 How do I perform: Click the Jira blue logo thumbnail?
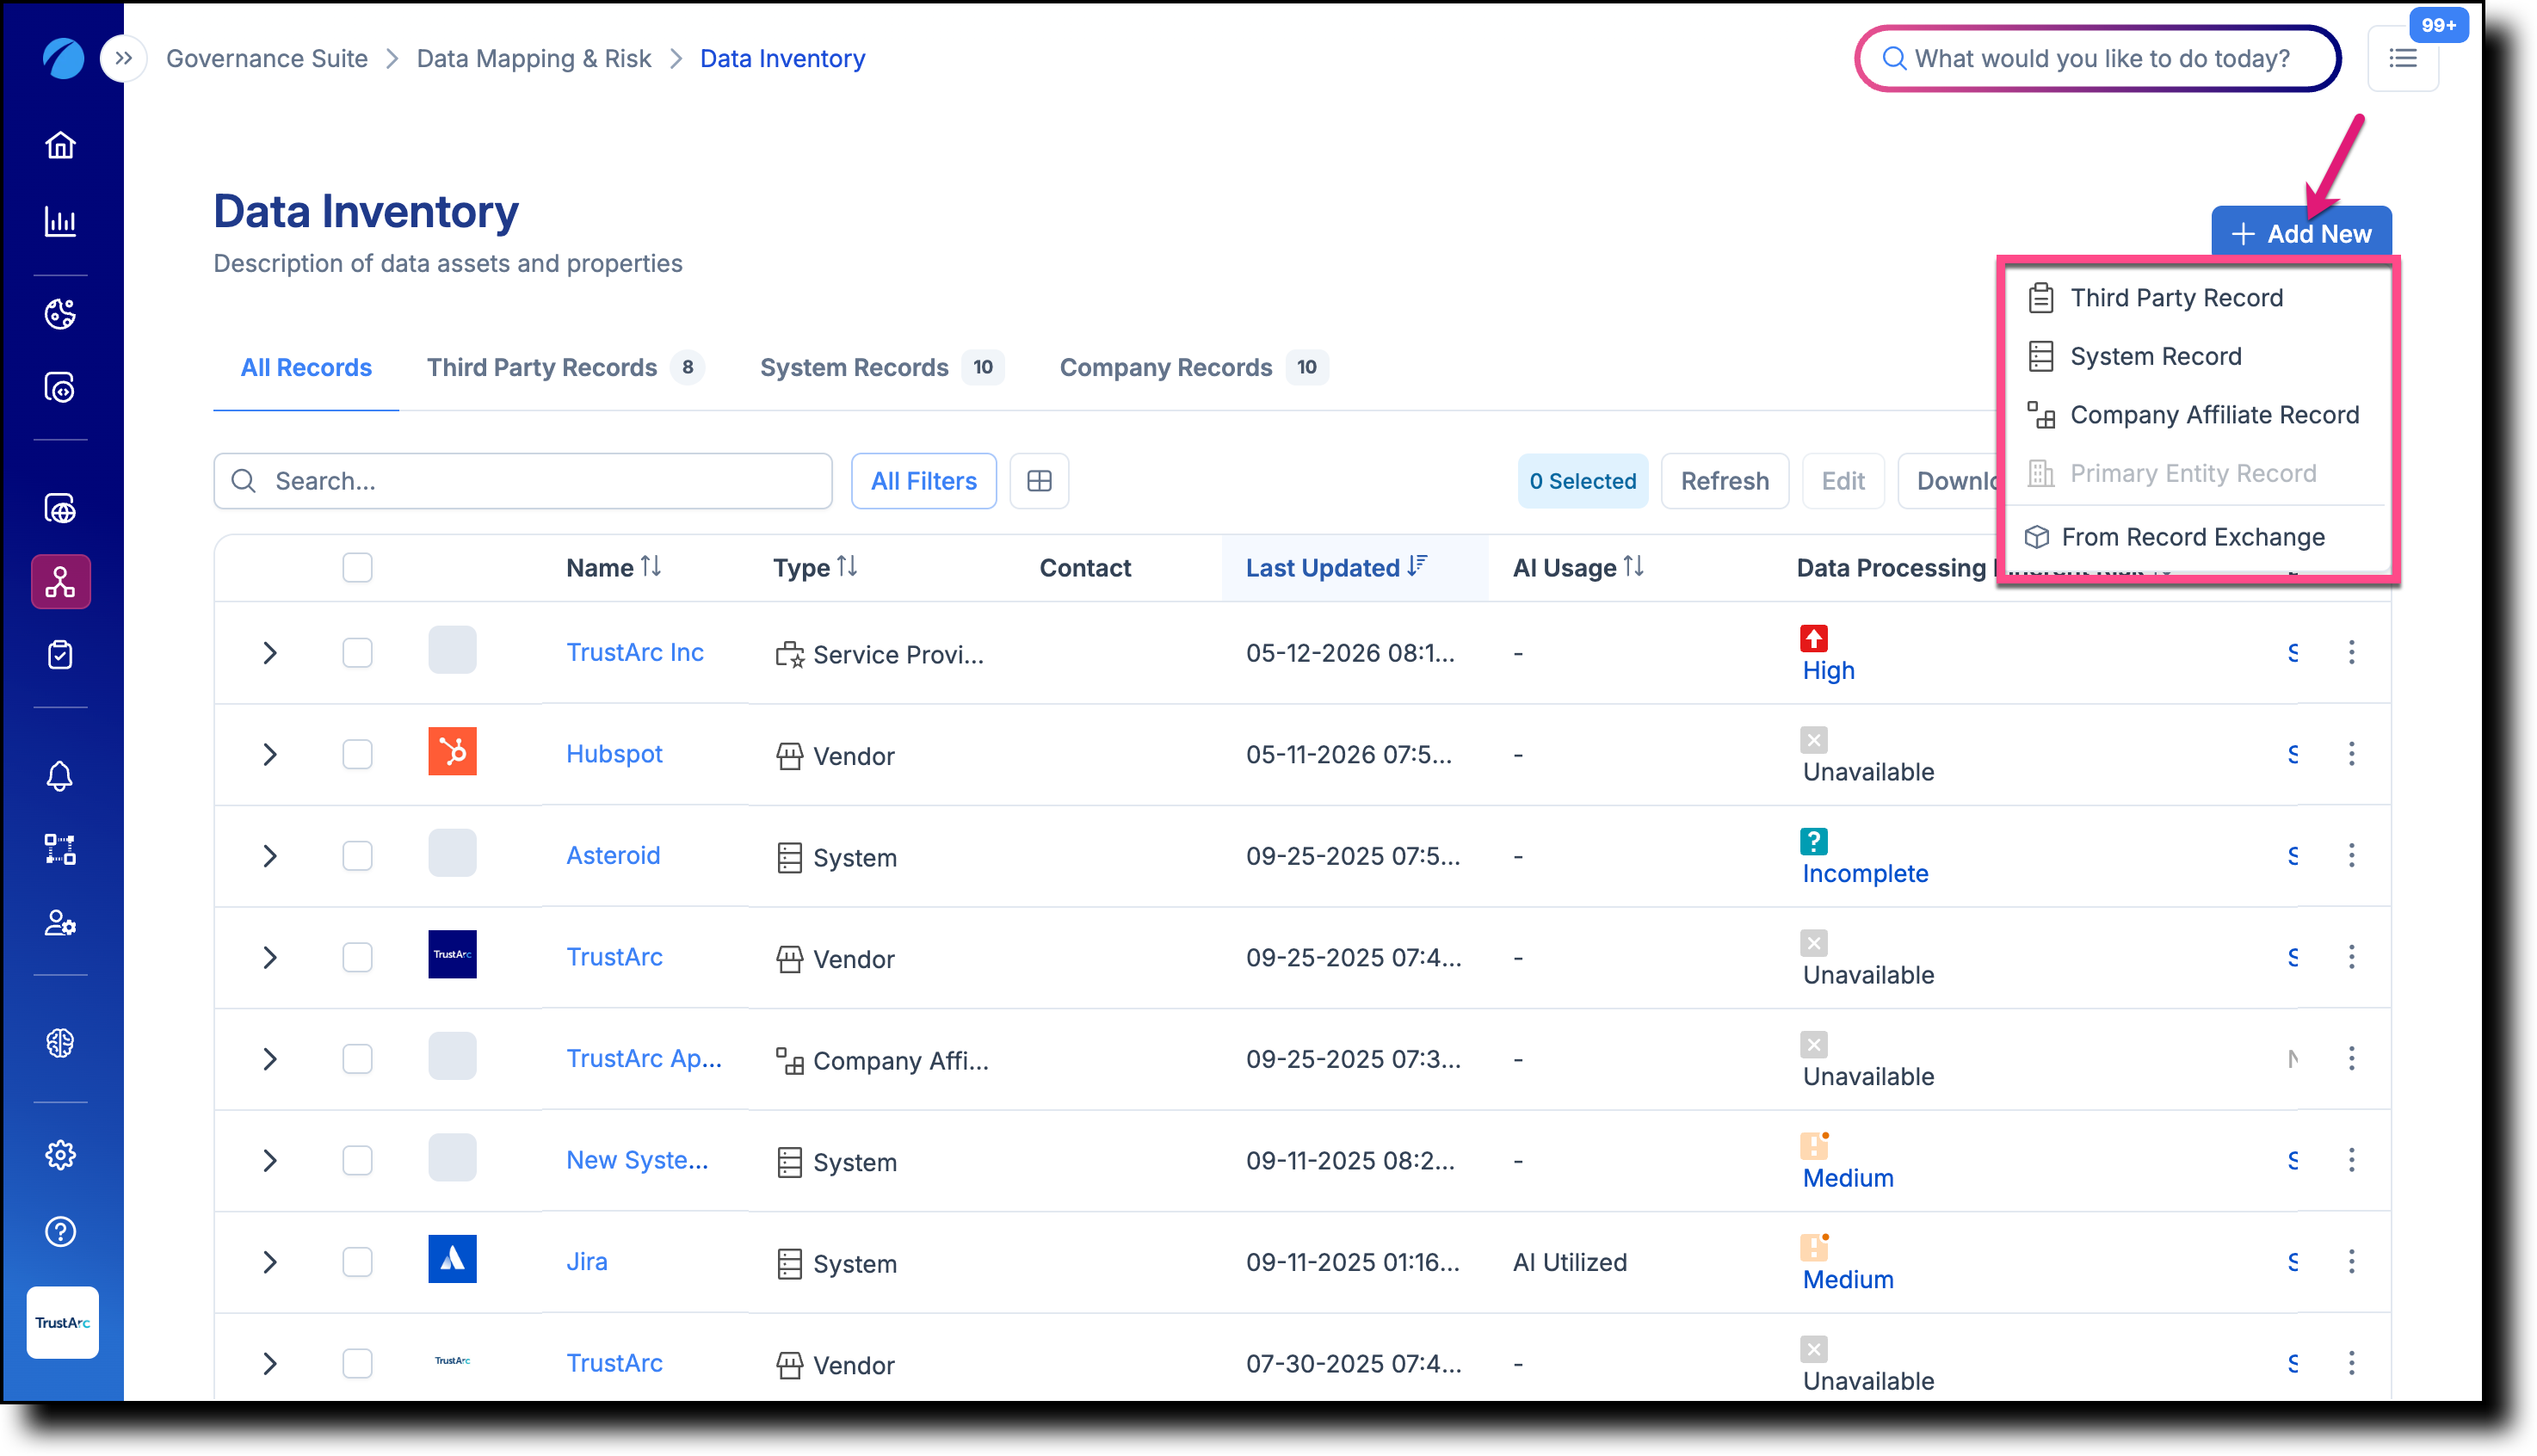tap(453, 1259)
